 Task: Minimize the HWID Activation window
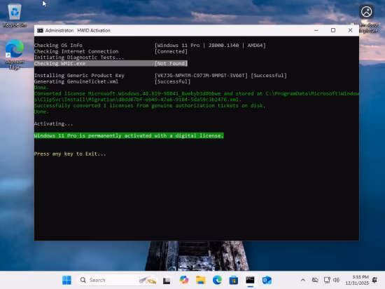coord(316,30)
